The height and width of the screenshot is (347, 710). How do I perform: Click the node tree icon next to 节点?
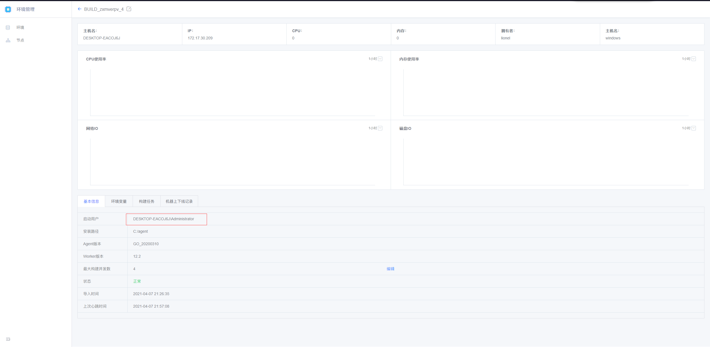click(x=8, y=40)
